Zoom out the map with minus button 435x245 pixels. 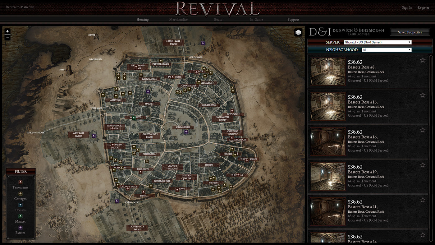point(8,37)
